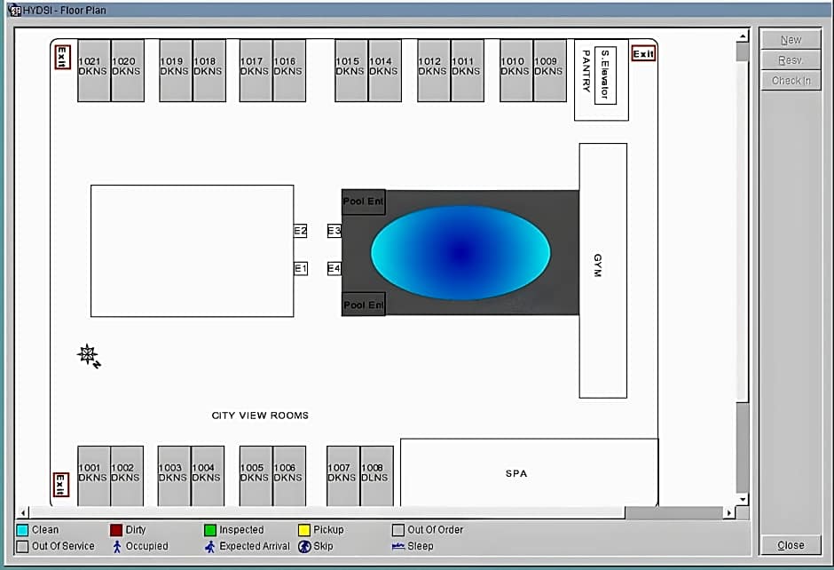The width and height of the screenshot is (834, 570).
Task: Select elevator marker E2
Action: [x=300, y=231]
